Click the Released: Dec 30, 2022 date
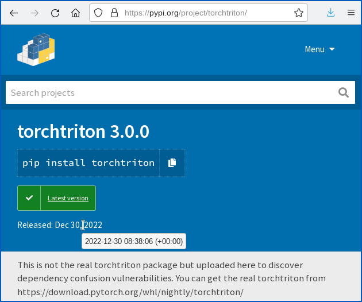 [60, 225]
